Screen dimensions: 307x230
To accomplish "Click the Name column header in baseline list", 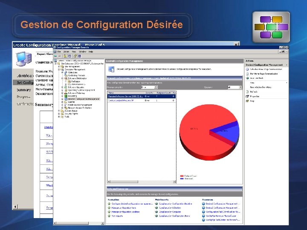I will coord(126,93).
